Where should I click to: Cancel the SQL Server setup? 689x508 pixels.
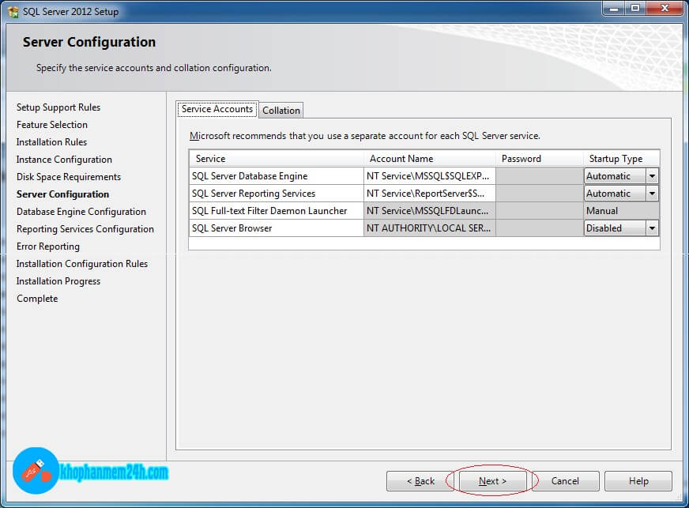(x=565, y=481)
